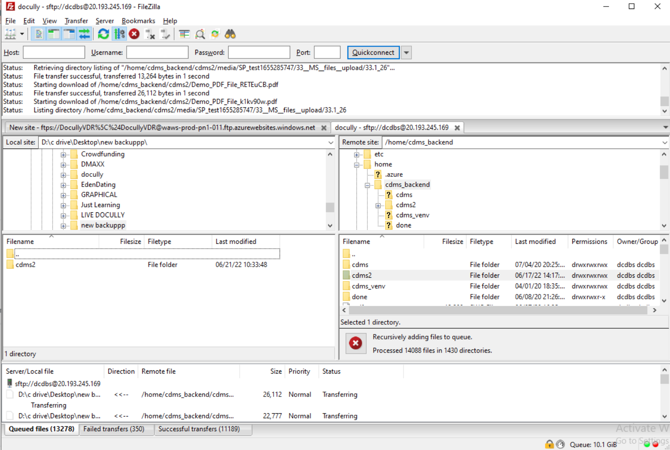Toggle the transfer queue display icon
The height and width of the screenshot is (450, 670).
85,34
